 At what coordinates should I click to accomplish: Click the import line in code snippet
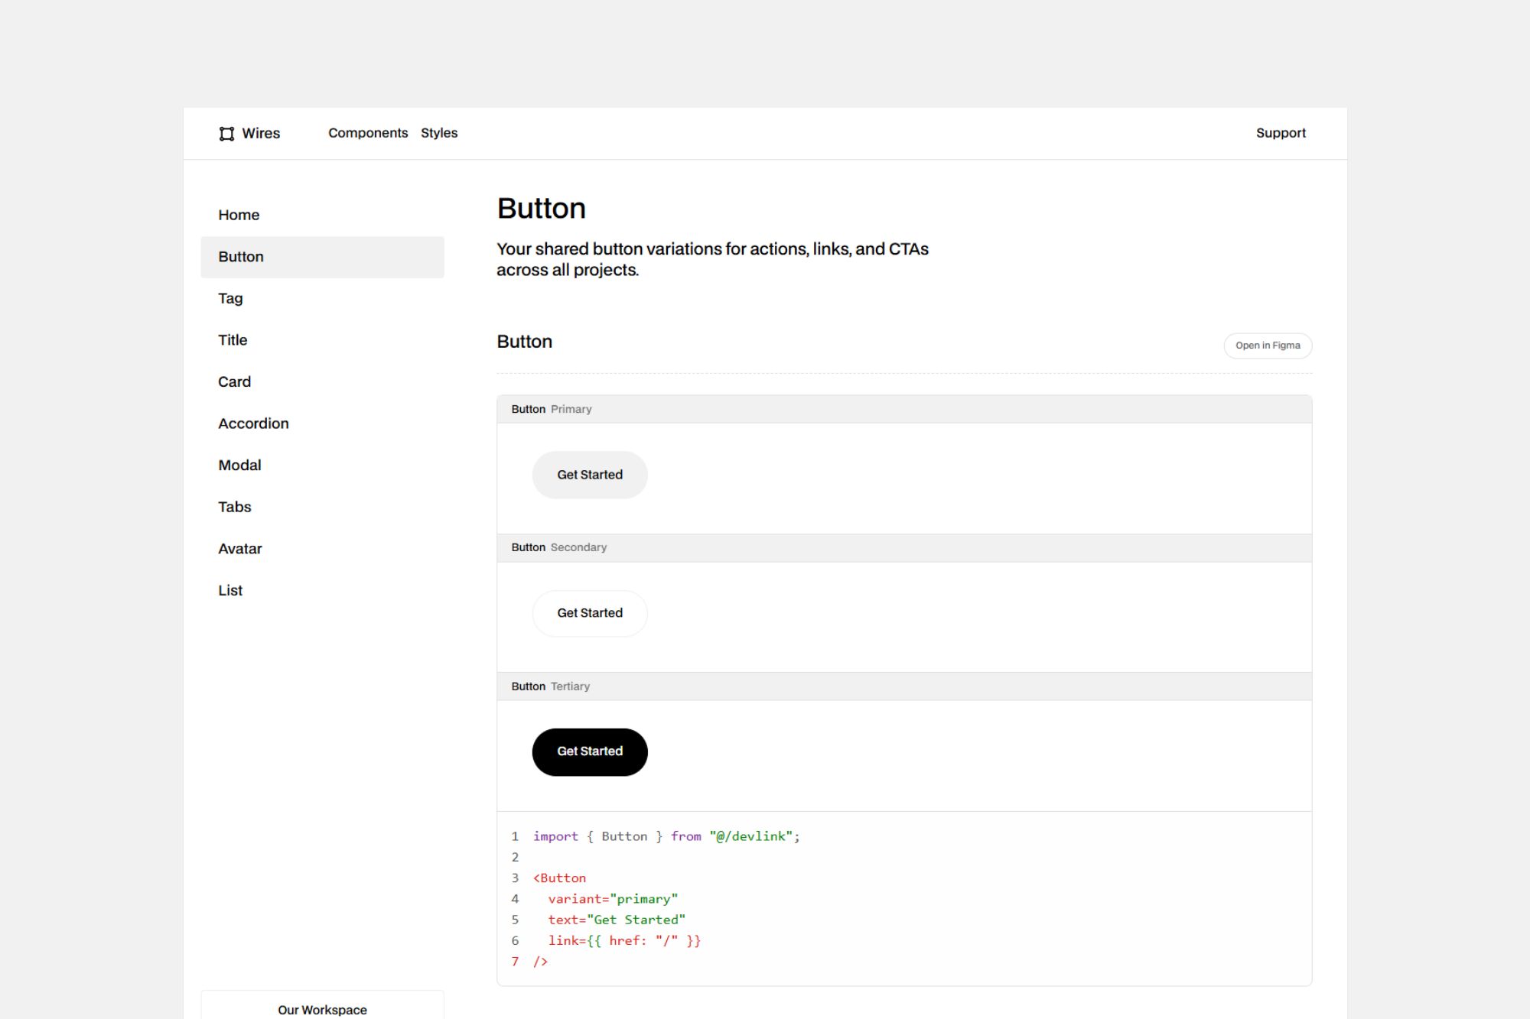coord(666,836)
